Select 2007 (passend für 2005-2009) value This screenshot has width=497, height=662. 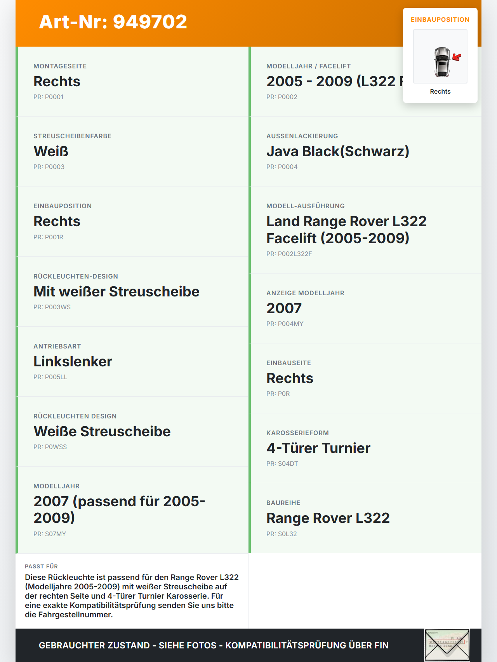point(119,509)
